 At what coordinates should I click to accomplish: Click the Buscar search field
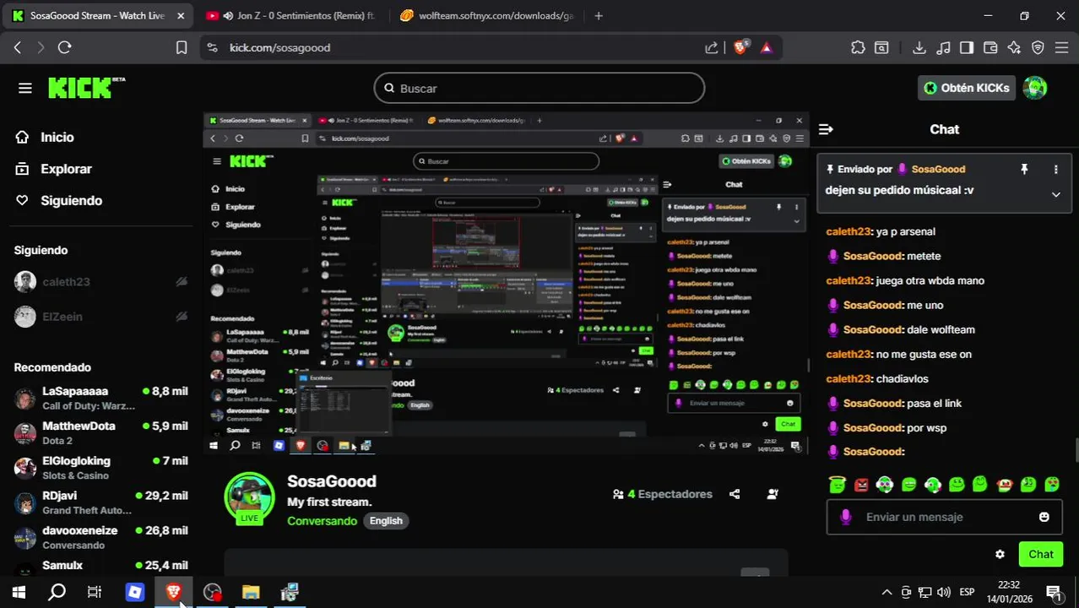[539, 88]
